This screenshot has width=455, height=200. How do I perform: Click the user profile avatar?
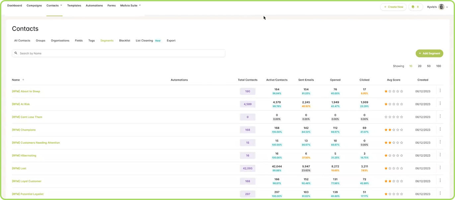441,7
